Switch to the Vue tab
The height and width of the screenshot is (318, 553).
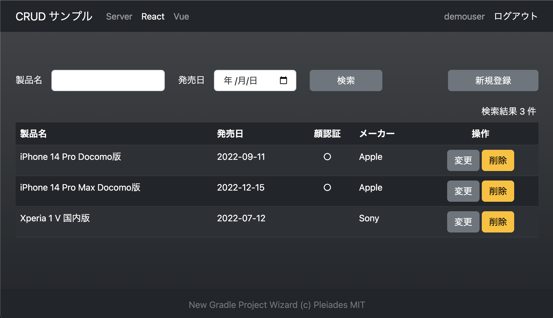click(x=181, y=16)
